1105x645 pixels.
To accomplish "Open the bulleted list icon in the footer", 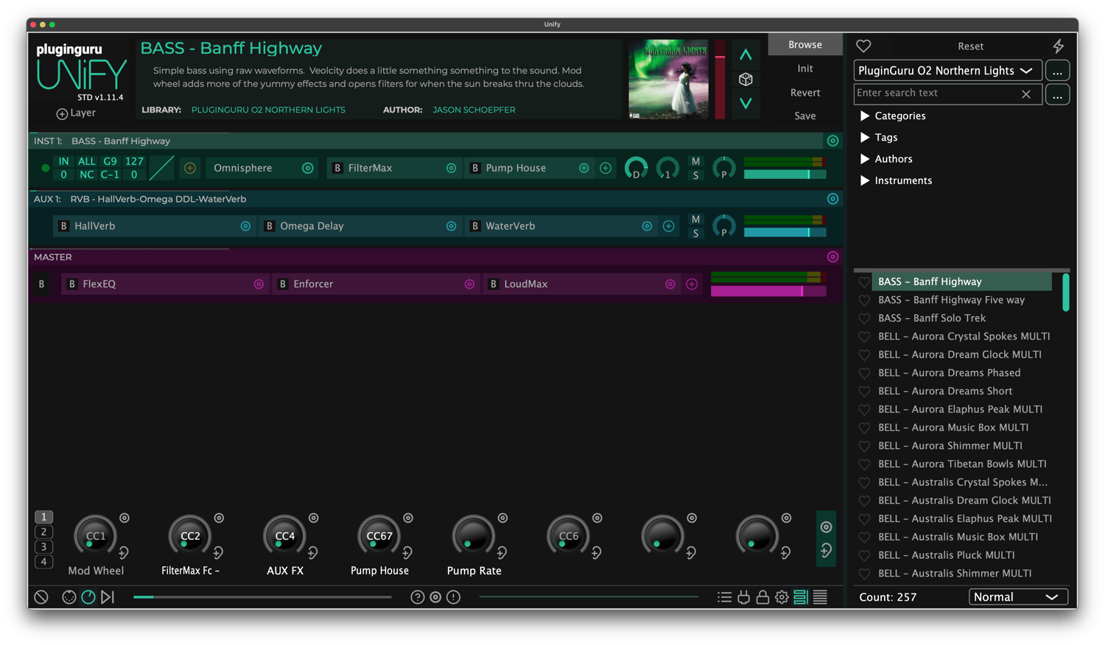I will point(725,597).
